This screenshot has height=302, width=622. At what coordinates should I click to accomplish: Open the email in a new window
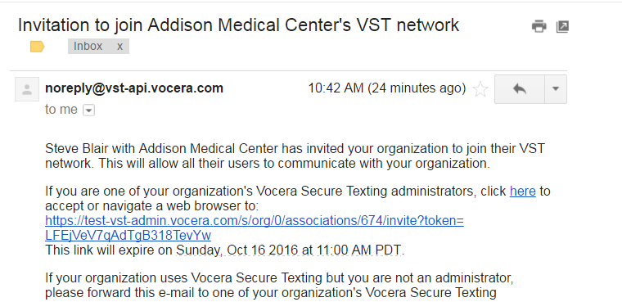562,26
